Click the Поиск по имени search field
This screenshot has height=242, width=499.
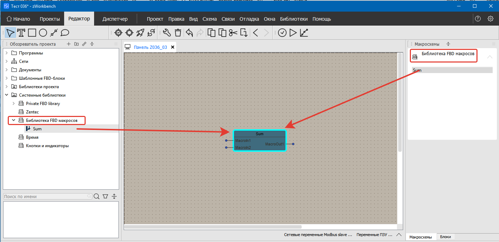(x=45, y=197)
